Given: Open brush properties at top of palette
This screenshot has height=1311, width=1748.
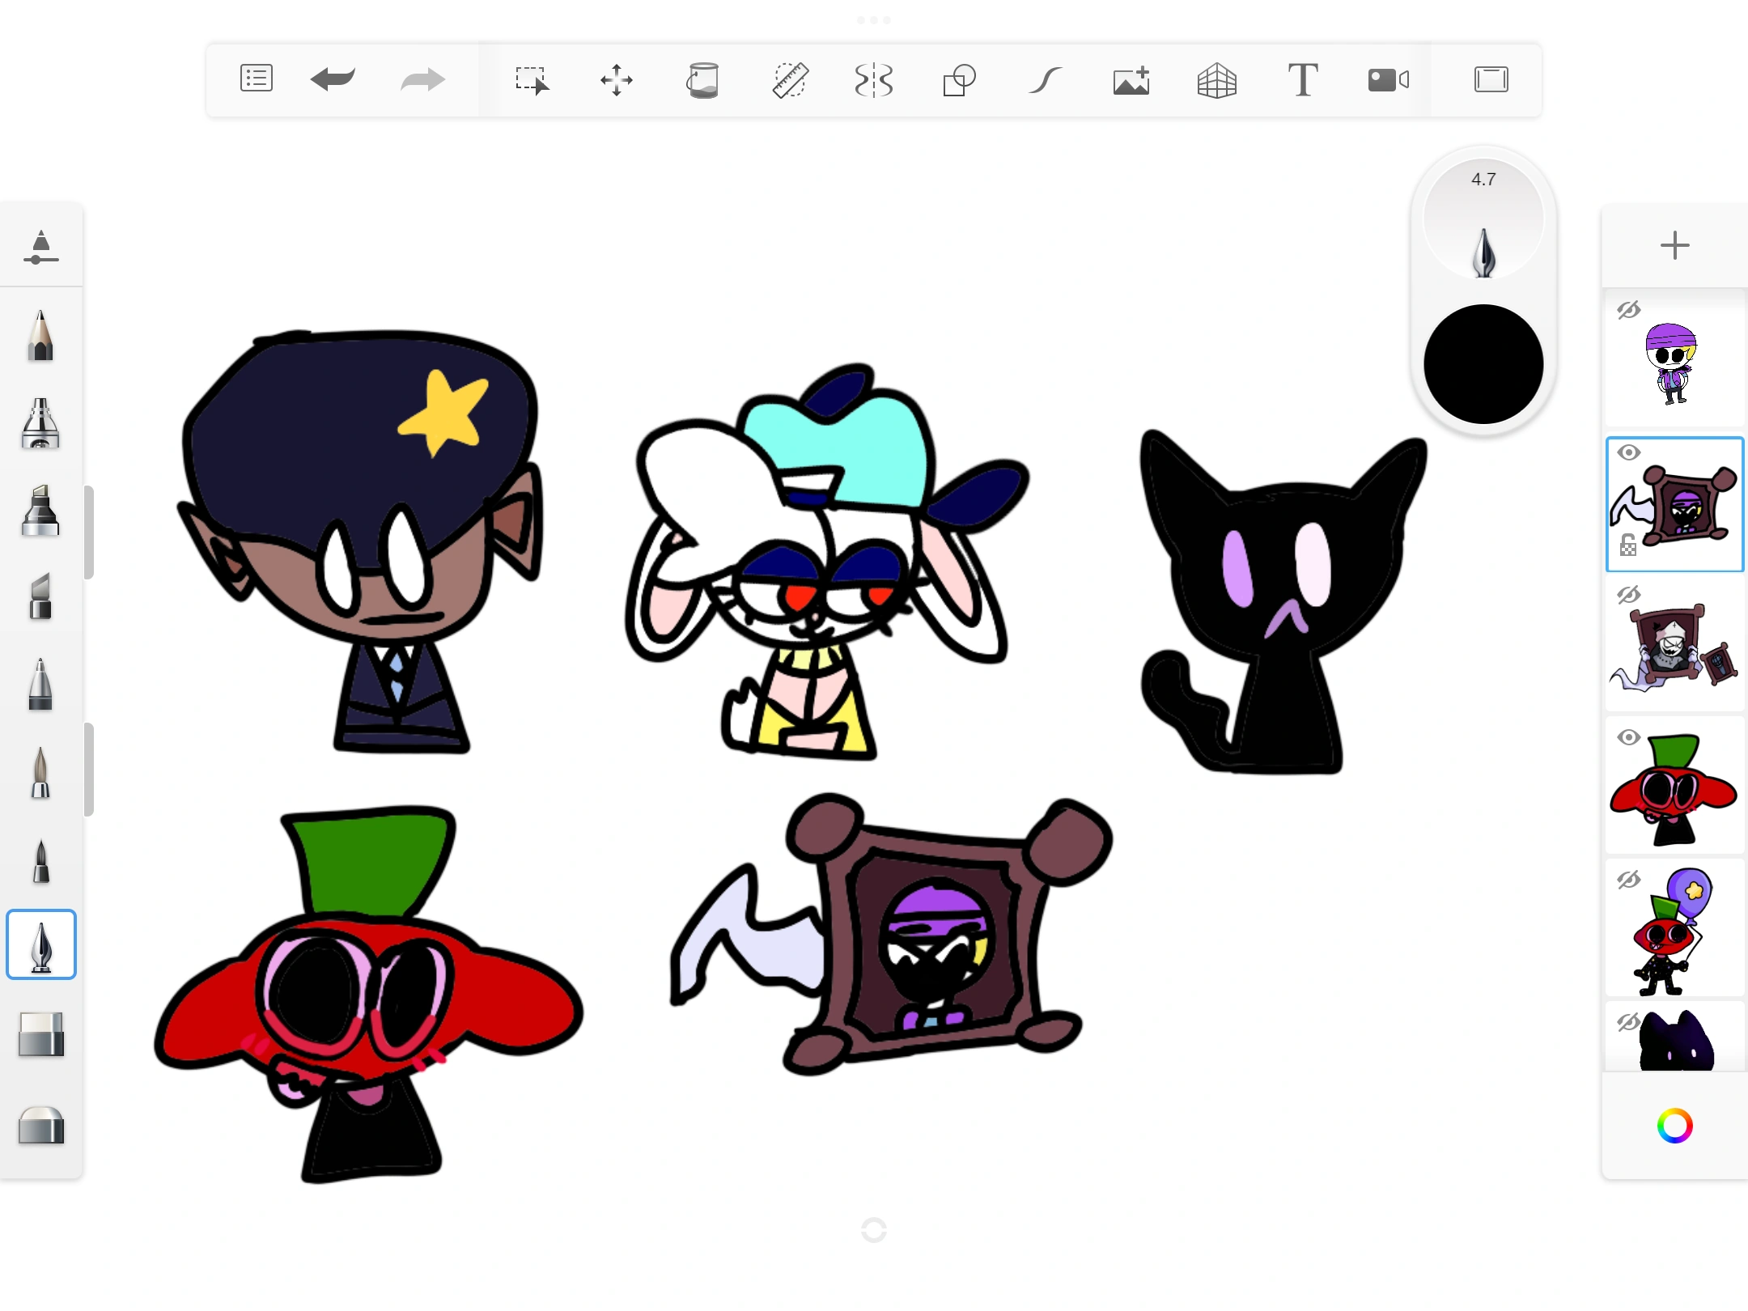Looking at the screenshot, I should [x=40, y=247].
